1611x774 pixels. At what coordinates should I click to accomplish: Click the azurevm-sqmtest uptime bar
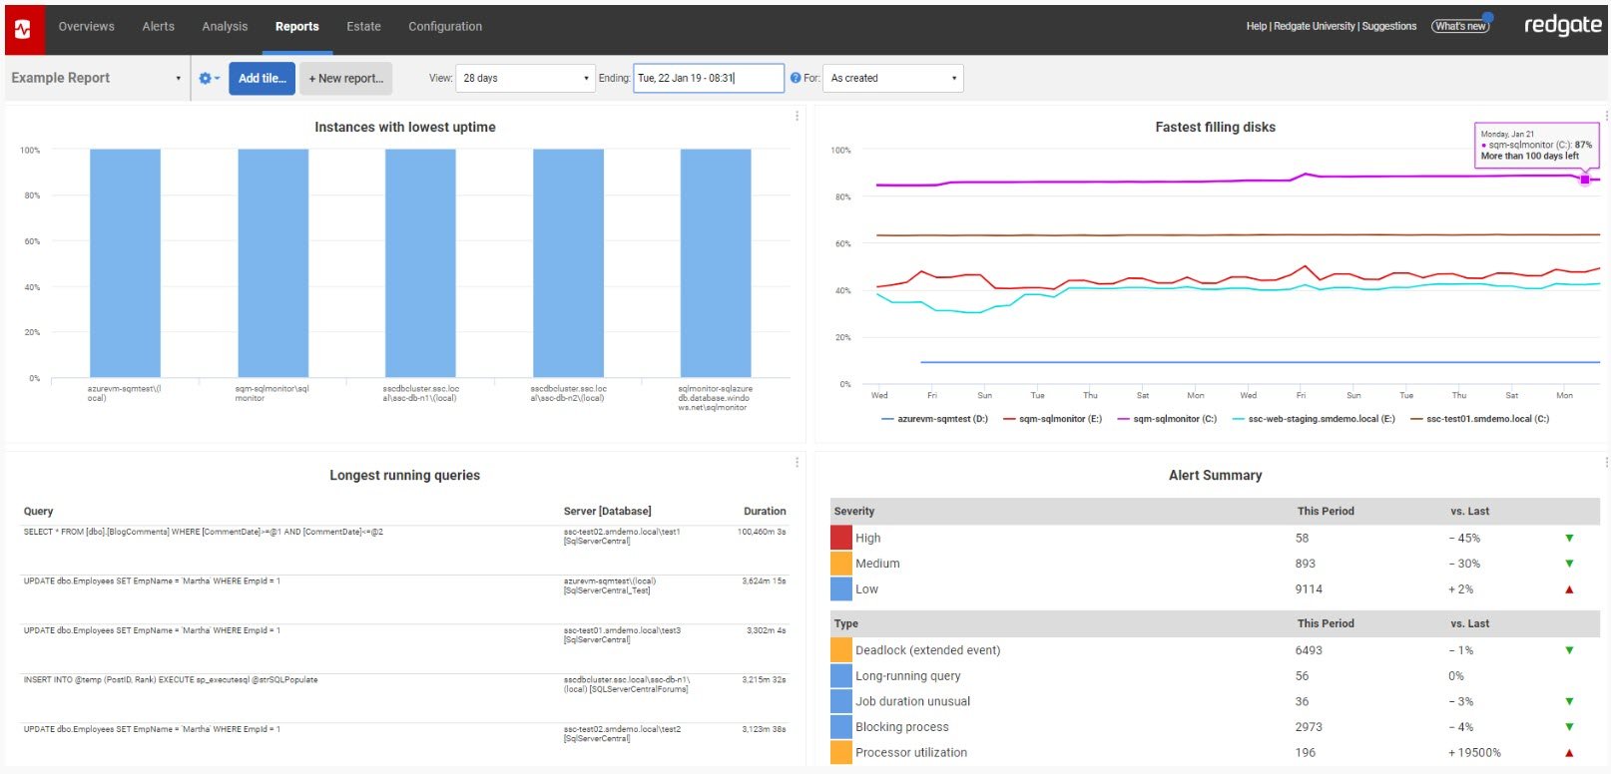125,263
